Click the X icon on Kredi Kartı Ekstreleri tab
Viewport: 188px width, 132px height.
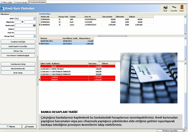coord(30,2)
